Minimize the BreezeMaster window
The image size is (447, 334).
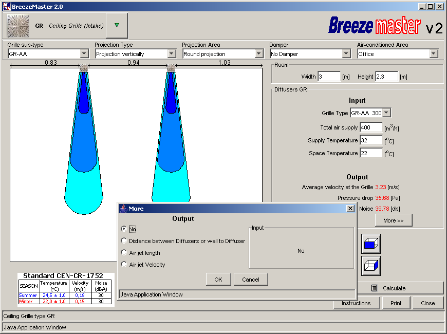pyautogui.click(x=422, y=7)
